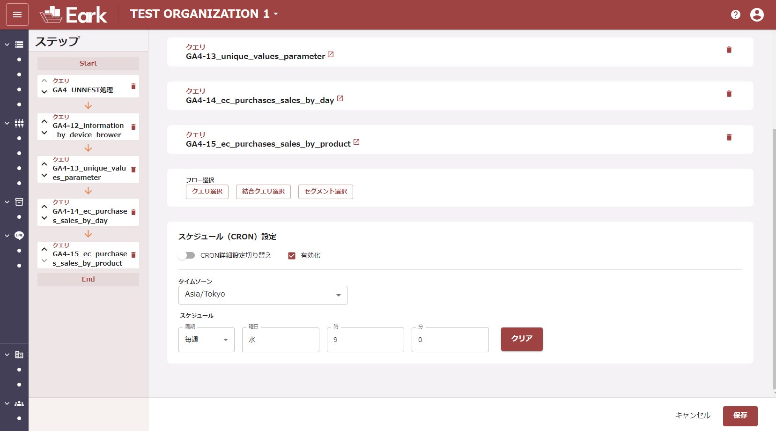Click the 曜日 input field showing 水

coord(281,340)
